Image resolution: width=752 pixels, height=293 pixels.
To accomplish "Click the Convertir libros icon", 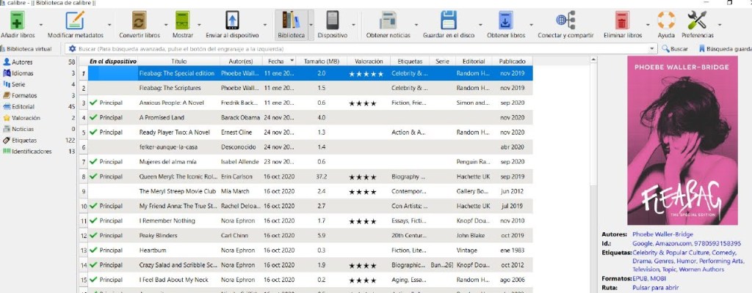I will point(140,21).
